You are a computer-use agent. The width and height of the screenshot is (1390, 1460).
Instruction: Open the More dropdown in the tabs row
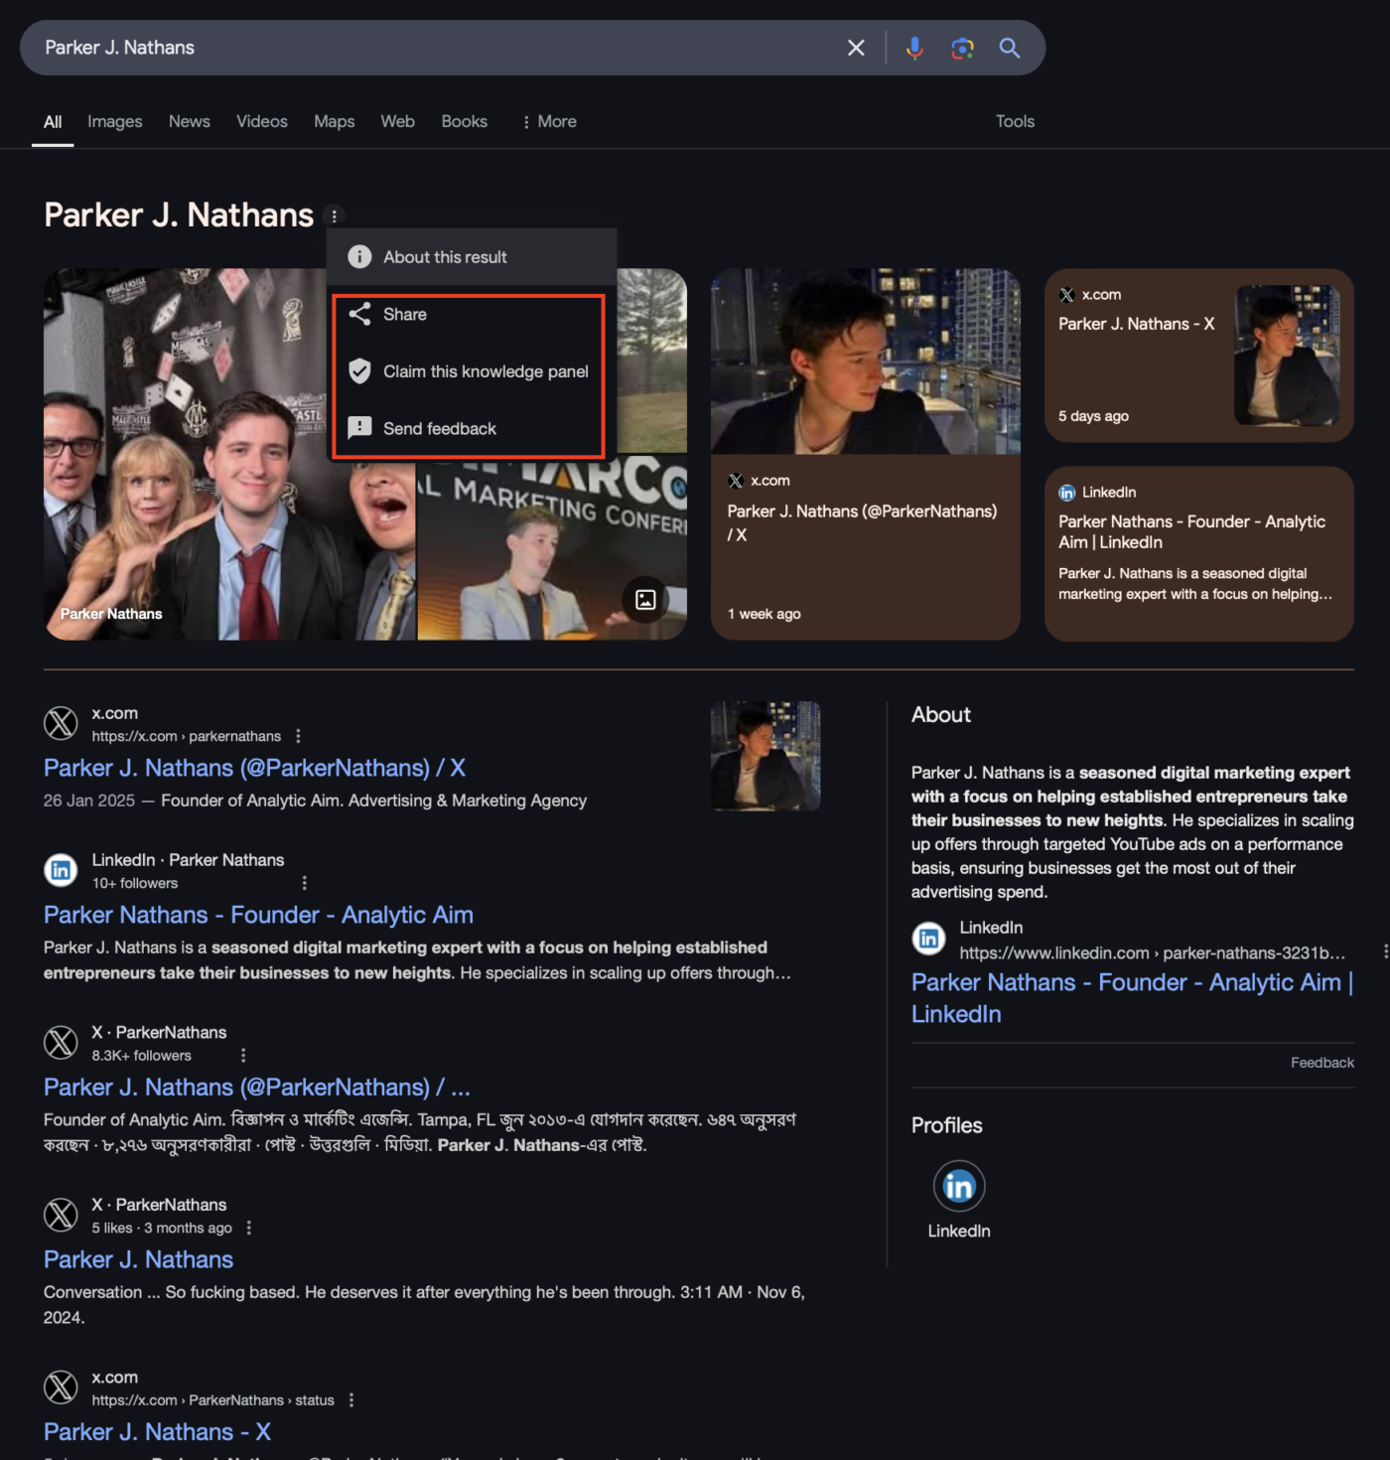(x=548, y=121)
